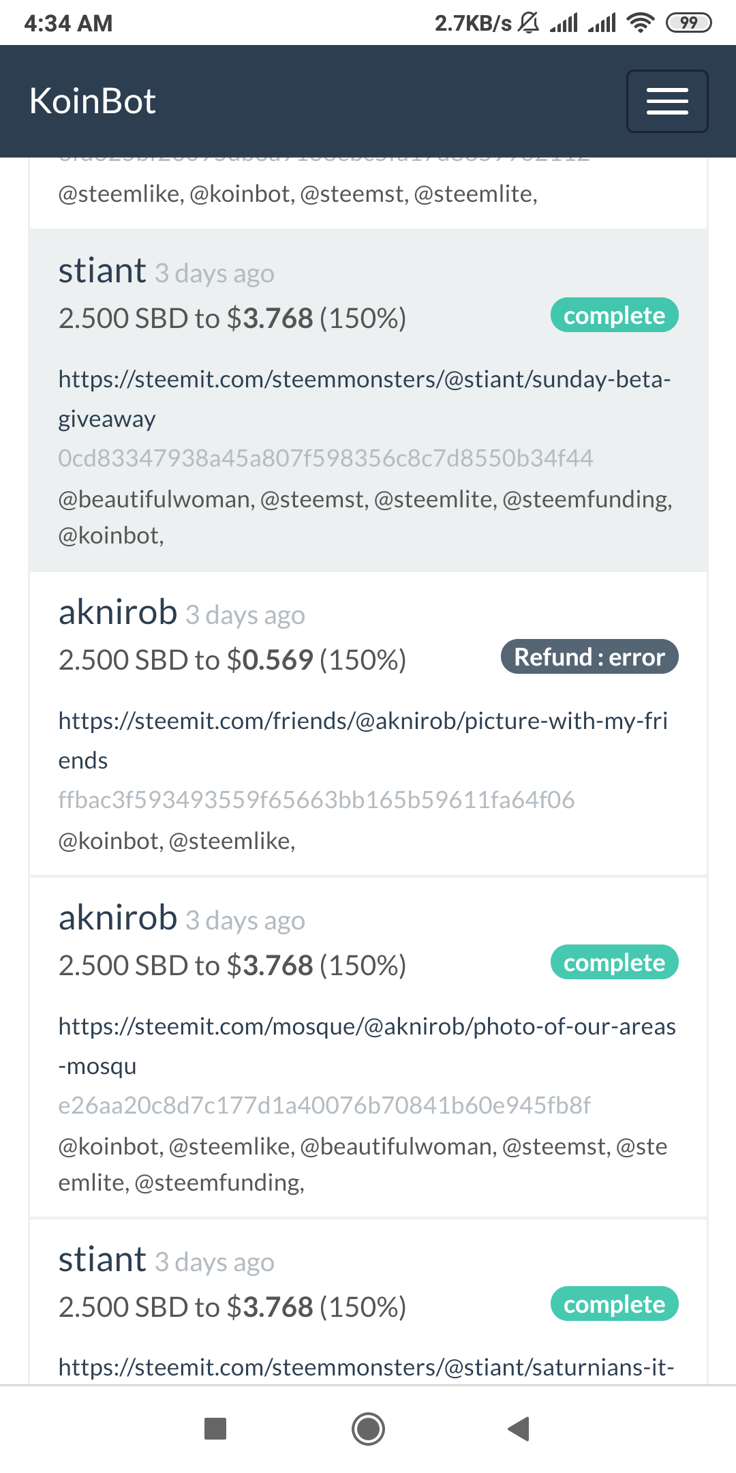The width and height of the screenshot is (736, 1473).
Task: Tap the muted notifications bell icon
Action: tap(528, 23)
